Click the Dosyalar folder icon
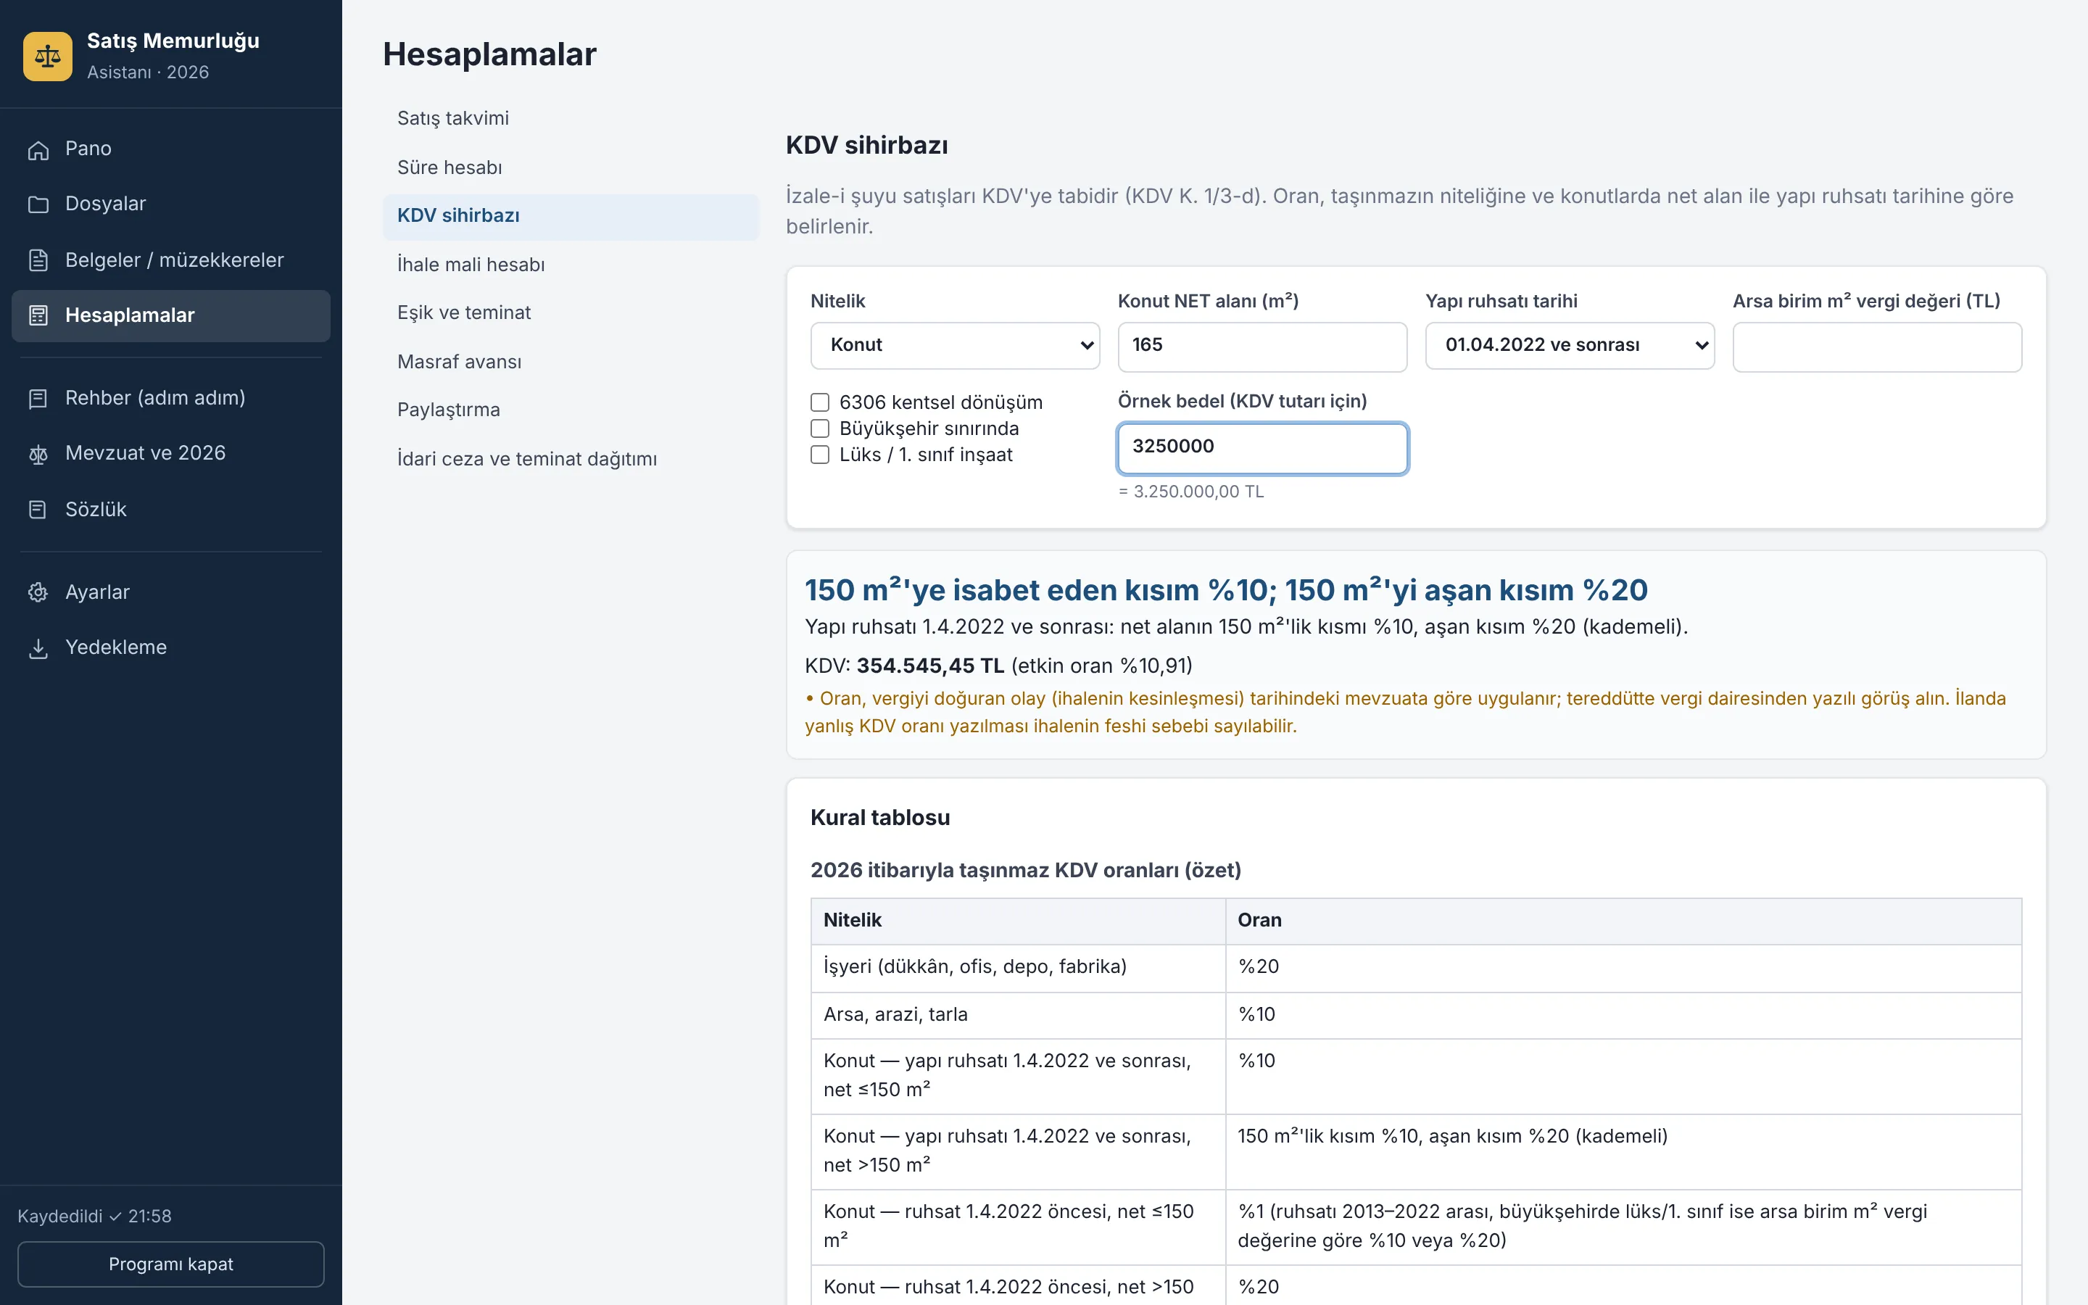 pos(38,204)
